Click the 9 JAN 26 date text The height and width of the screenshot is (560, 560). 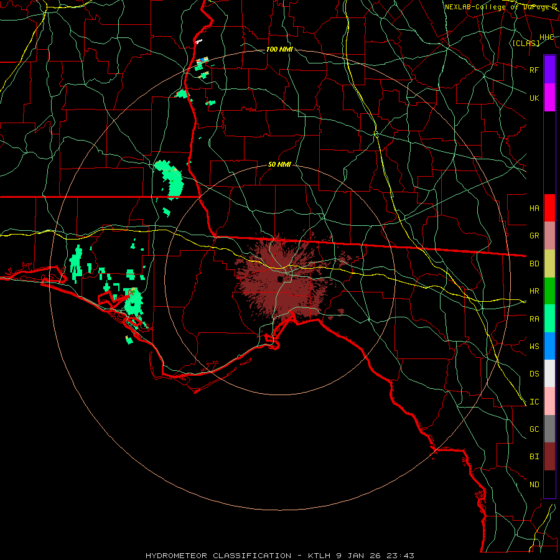coord(358,556)
